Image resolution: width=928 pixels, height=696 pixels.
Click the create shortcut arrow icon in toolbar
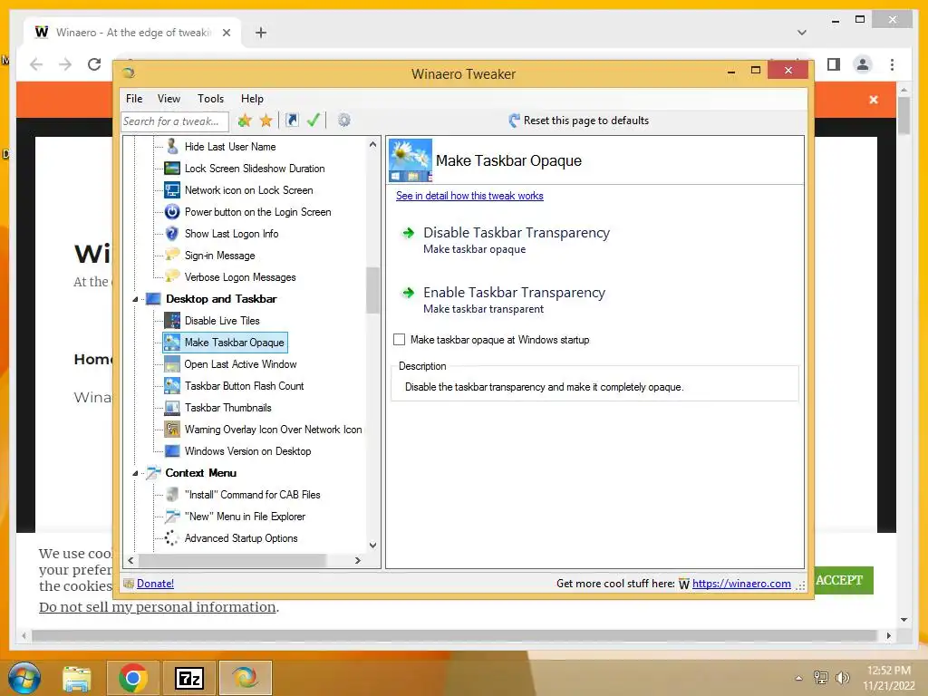click(292, 121)
